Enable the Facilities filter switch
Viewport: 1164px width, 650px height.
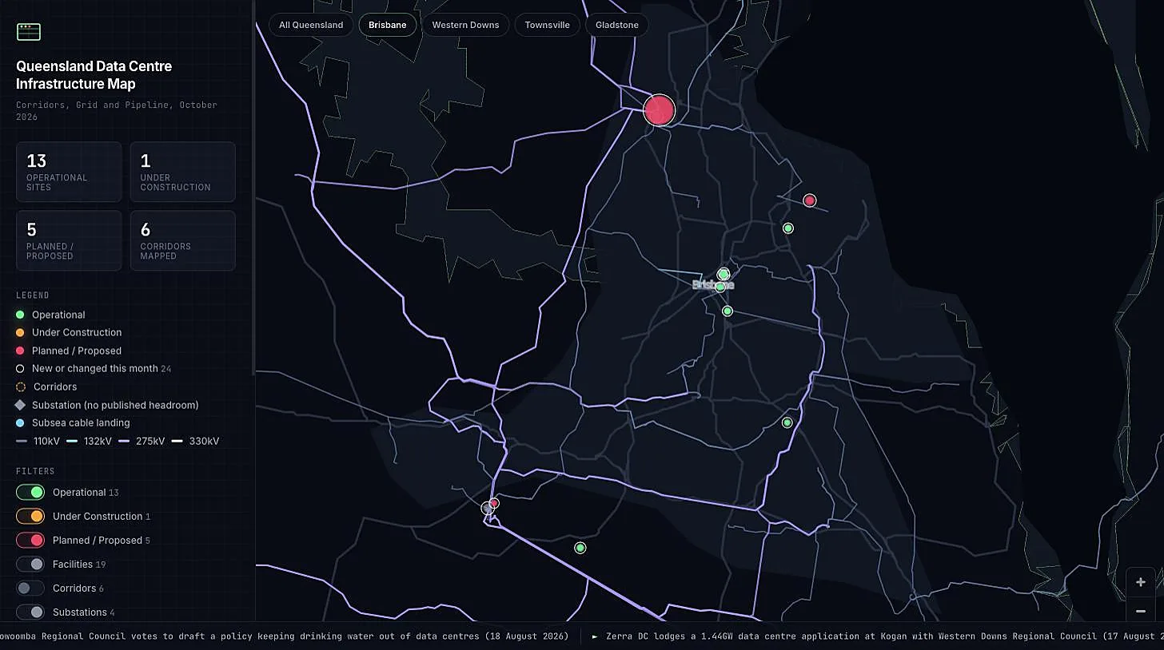30,565
